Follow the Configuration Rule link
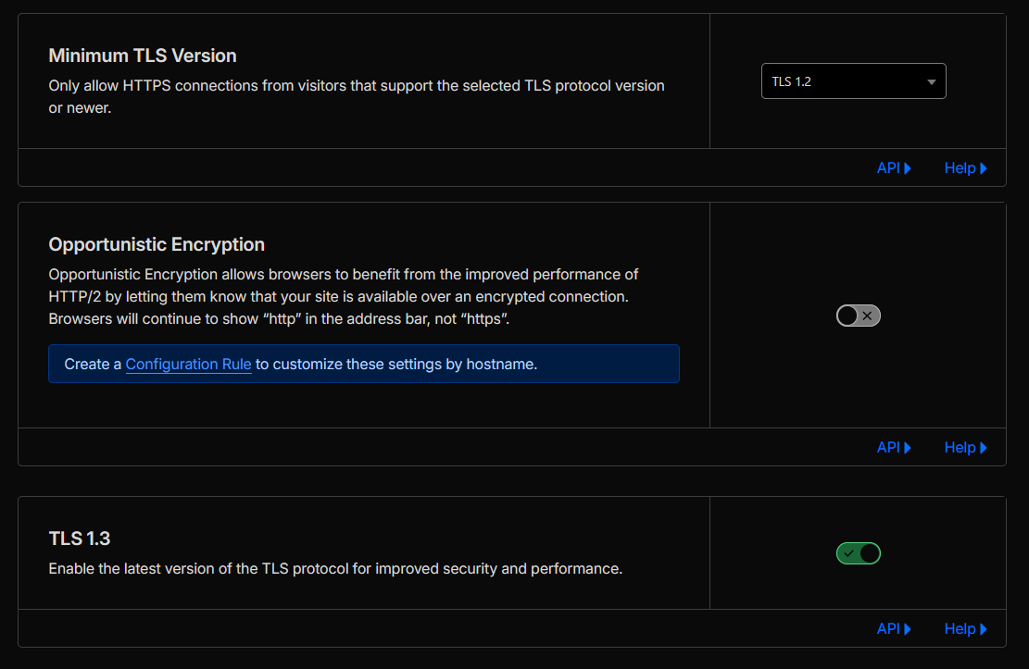Image resolution: width=1029 pixels, height=669 pixels. coord(188,364)
